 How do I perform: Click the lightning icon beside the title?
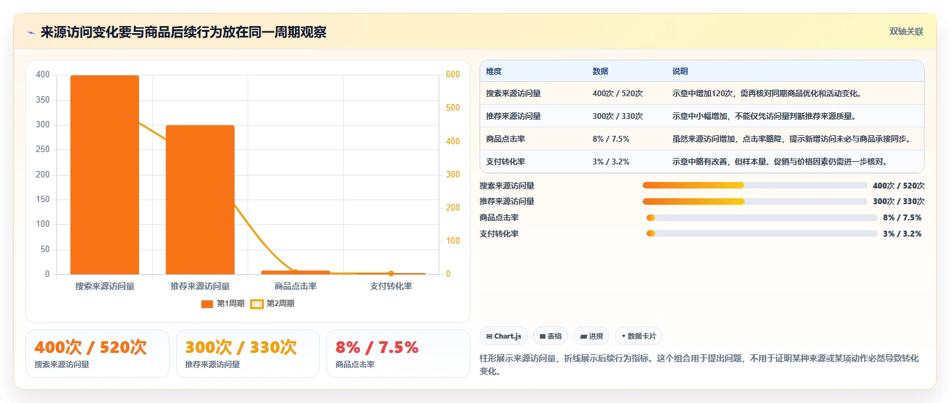[x=31, y=32]
